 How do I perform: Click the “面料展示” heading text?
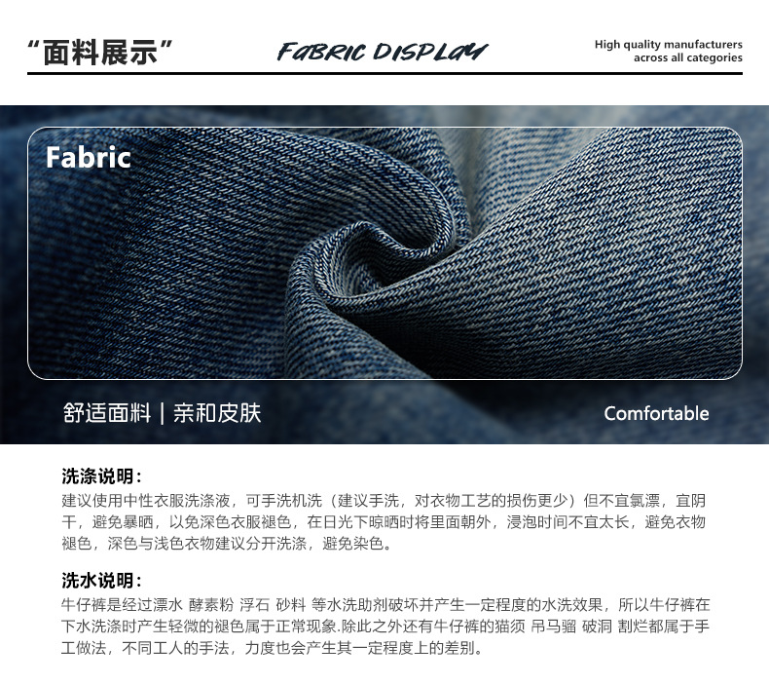(99, 53)
